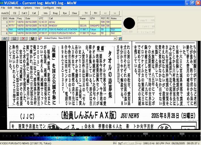Select the TOKYO RADIO JJC STATION log row
This screenshot has width=201, height=145.
63,29
